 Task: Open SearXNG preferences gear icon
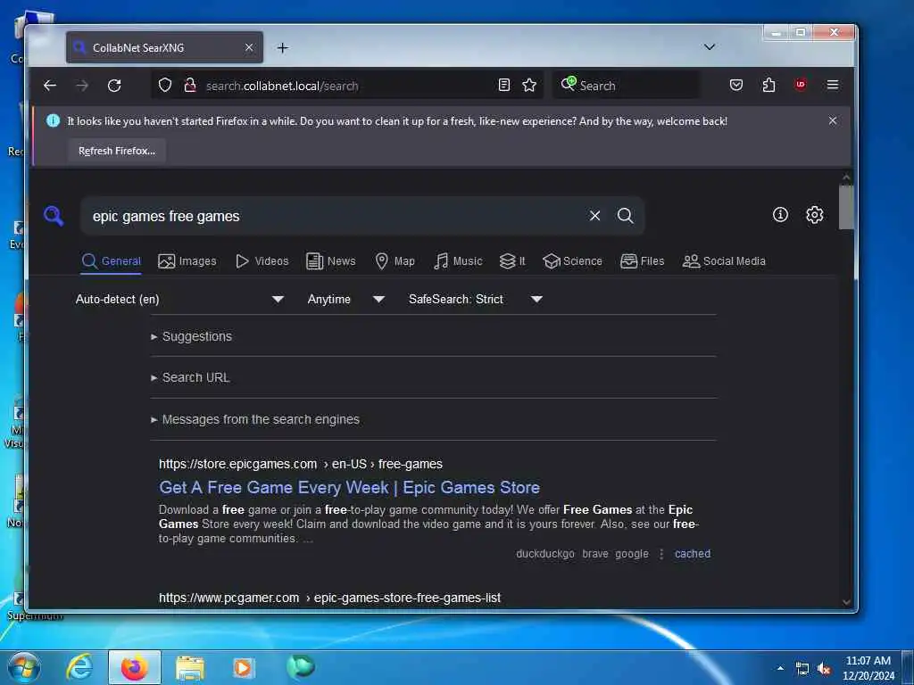(814, 215)
